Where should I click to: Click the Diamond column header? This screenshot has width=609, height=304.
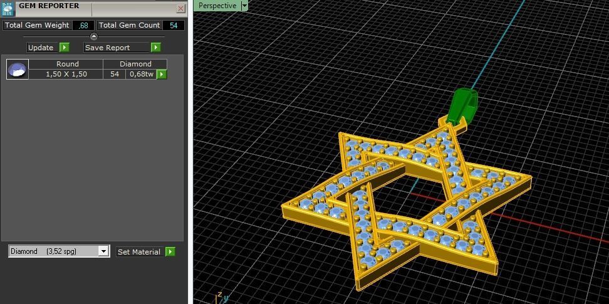[135, 64]
